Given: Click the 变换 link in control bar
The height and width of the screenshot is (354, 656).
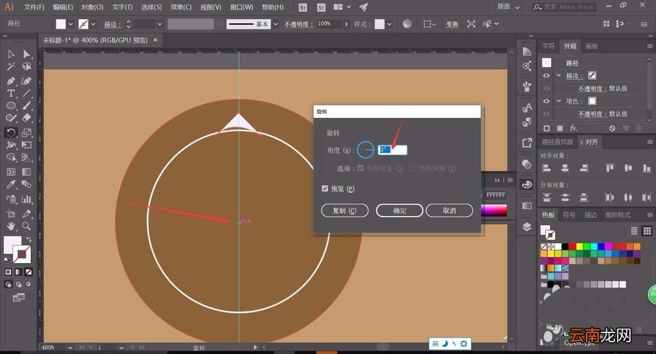Looking at the screenshot, I should click(x=452, y=24).
